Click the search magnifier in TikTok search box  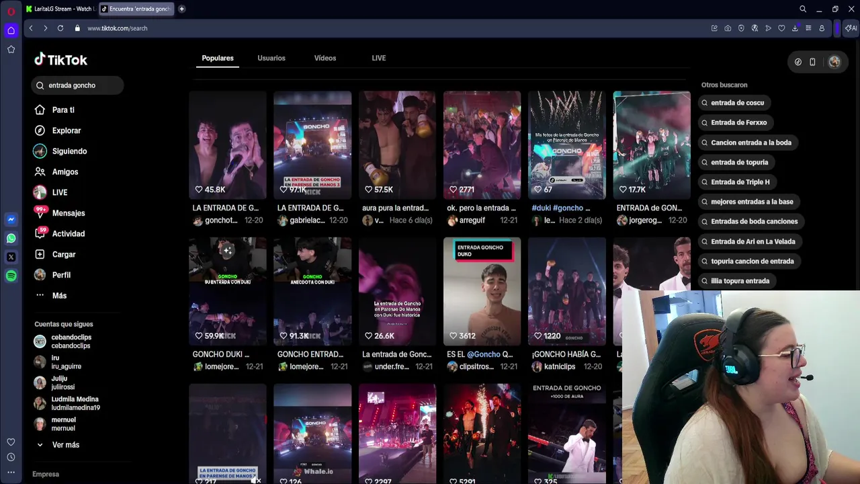pyautogui.click(x=40, y=85)
